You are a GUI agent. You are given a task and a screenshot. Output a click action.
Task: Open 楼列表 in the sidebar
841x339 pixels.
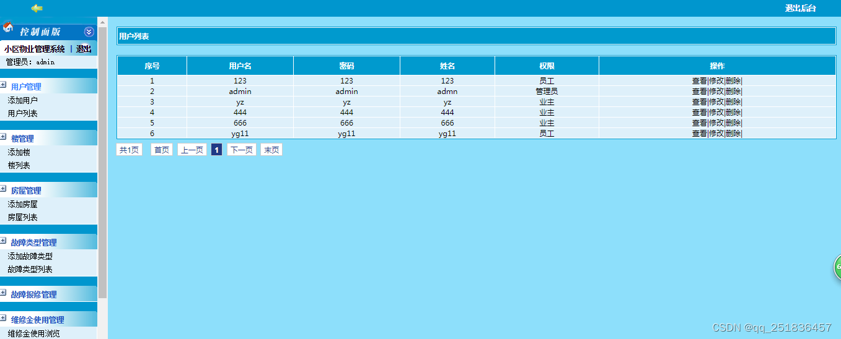coord(19,166)
